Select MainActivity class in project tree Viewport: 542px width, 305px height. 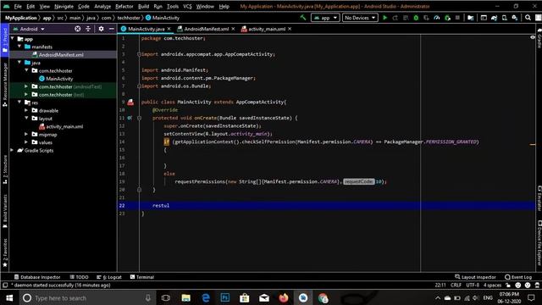pos(59,79)
